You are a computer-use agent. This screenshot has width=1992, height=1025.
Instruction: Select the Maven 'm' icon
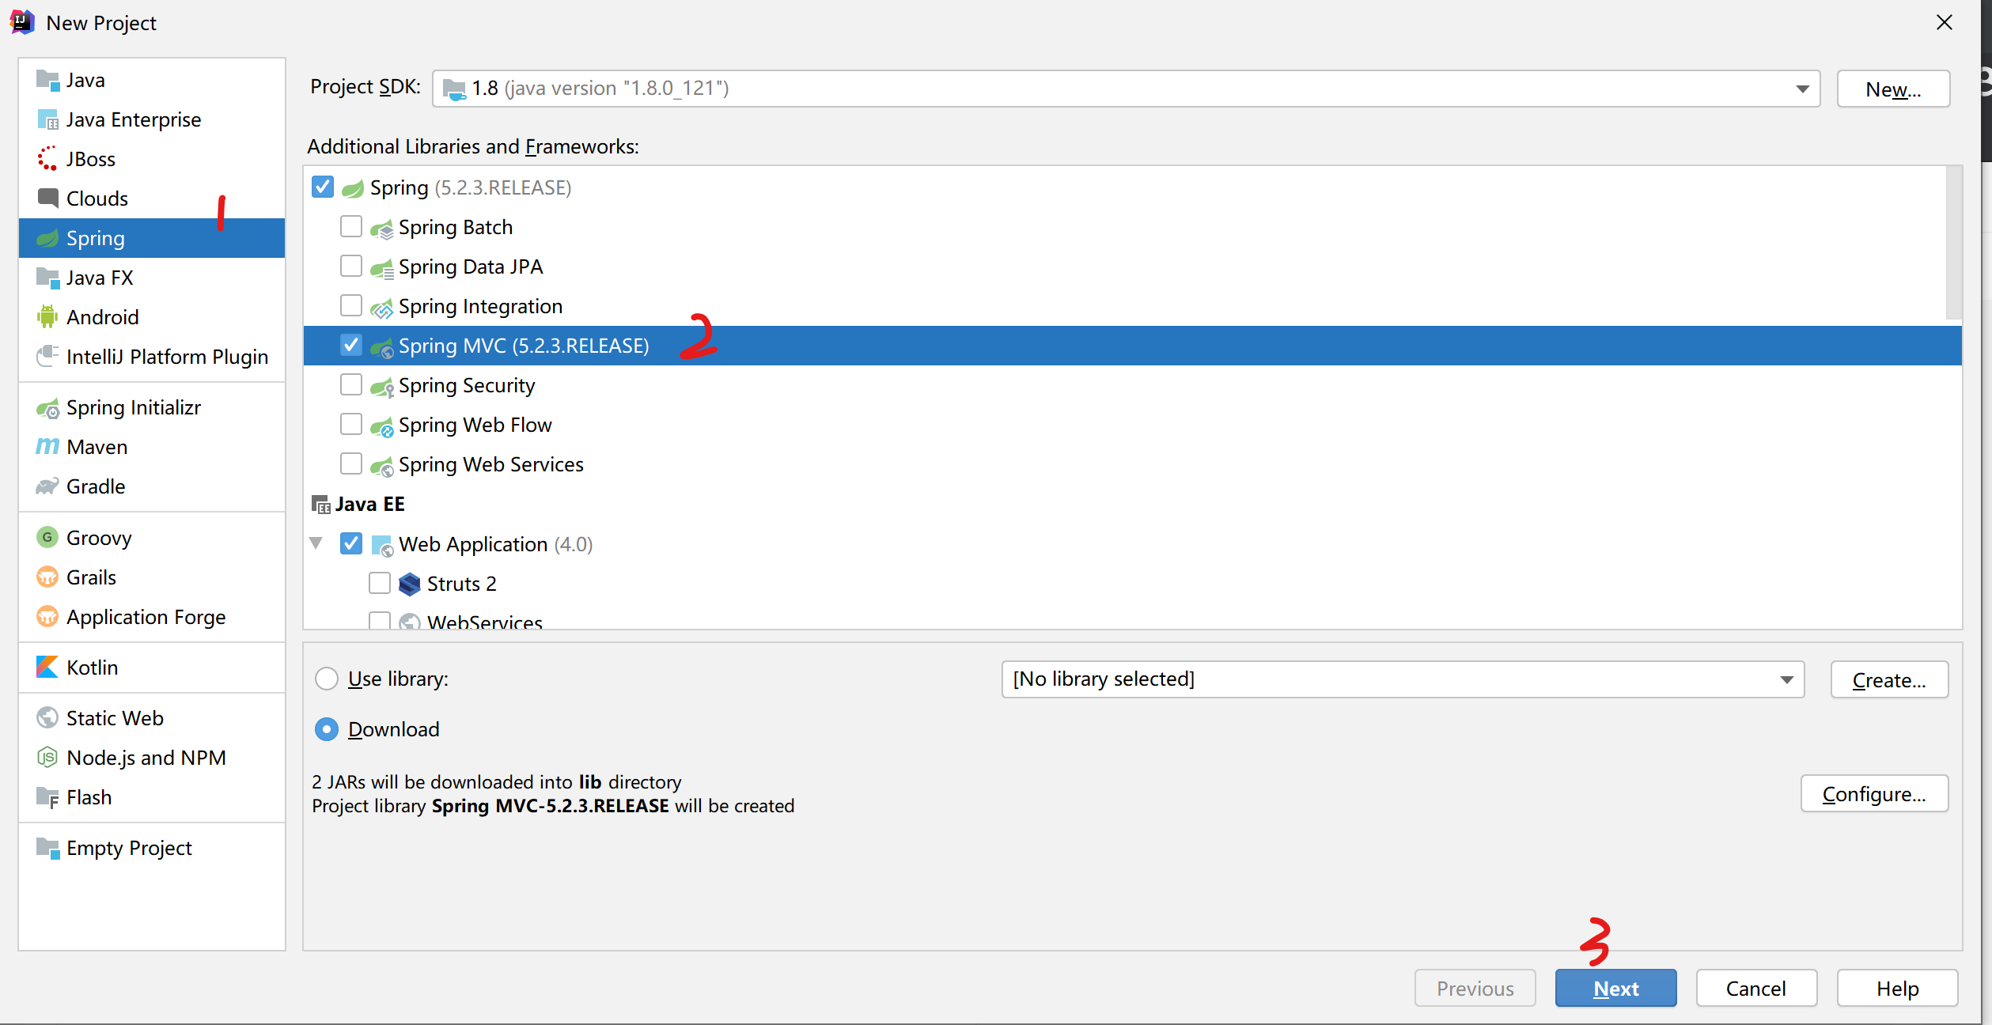click(x=47, y=447)
